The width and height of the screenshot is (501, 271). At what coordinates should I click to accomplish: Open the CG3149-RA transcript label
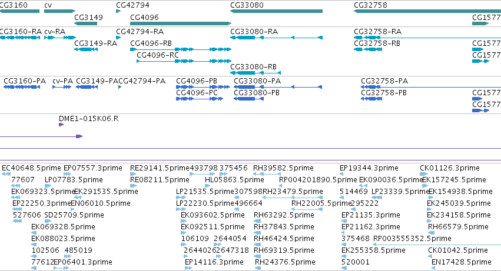[x=95, y=44]
